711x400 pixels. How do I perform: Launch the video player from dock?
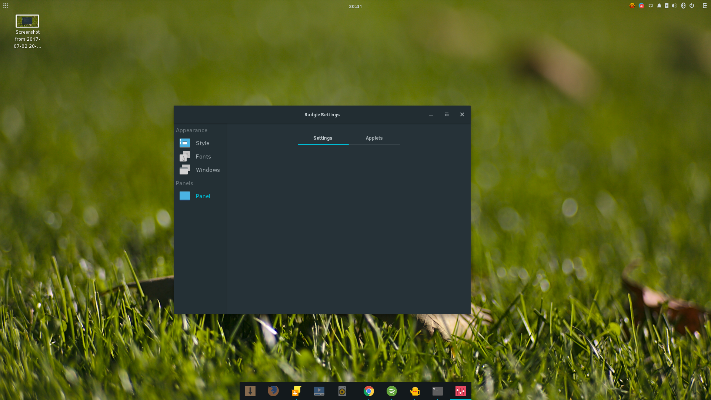[x=319, y=391]
